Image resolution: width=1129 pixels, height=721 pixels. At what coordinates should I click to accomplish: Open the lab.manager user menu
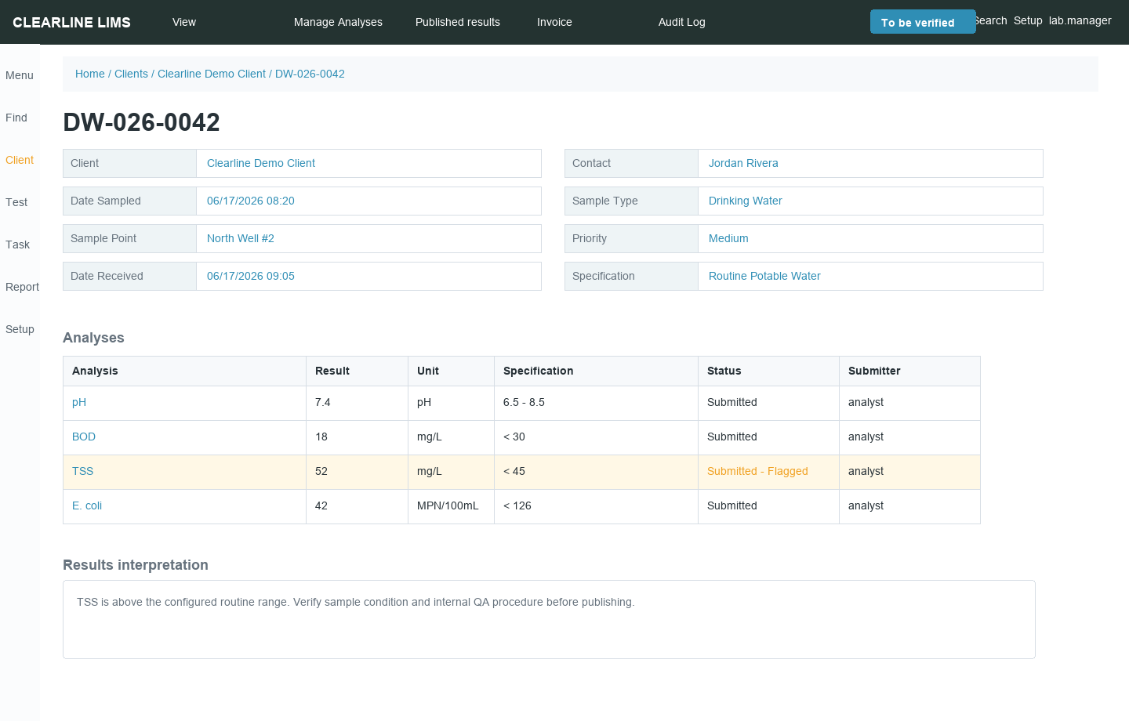[x=1080, y=20]
